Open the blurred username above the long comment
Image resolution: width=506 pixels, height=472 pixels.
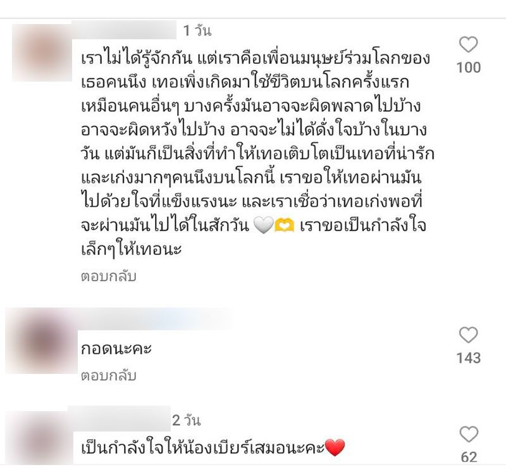pyautogui.click(x=124, y=30)
